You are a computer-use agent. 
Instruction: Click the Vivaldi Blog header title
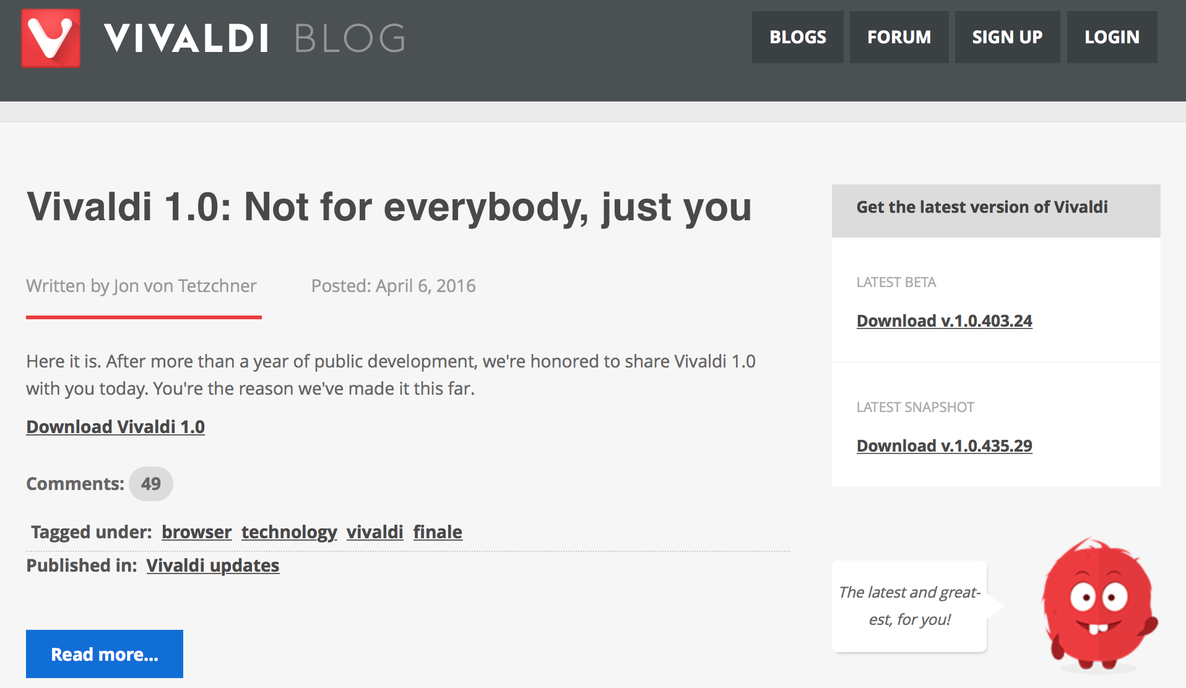pyautogui.click(x=254, y=38)
